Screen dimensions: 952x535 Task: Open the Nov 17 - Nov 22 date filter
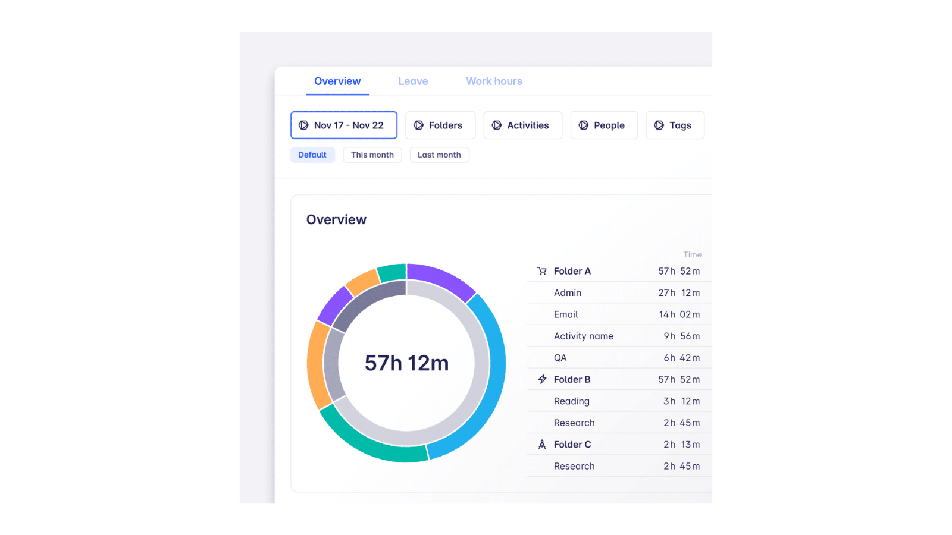click(344, 125)
